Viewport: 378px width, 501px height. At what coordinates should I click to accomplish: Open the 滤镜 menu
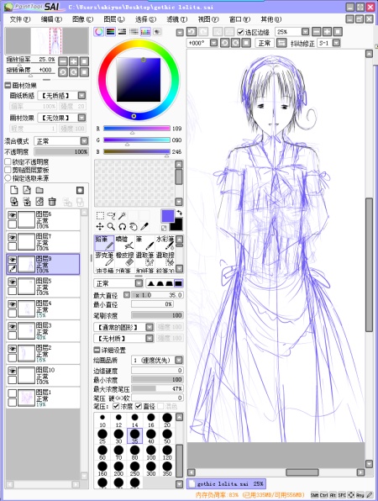(177, 19)
